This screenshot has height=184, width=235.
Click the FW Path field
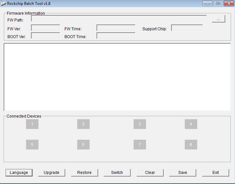point(119,19)
